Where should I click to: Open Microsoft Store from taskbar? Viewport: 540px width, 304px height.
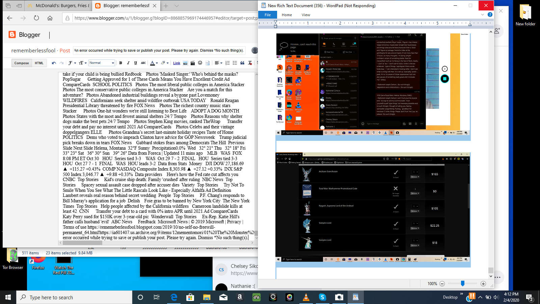(x=190, y=297)
